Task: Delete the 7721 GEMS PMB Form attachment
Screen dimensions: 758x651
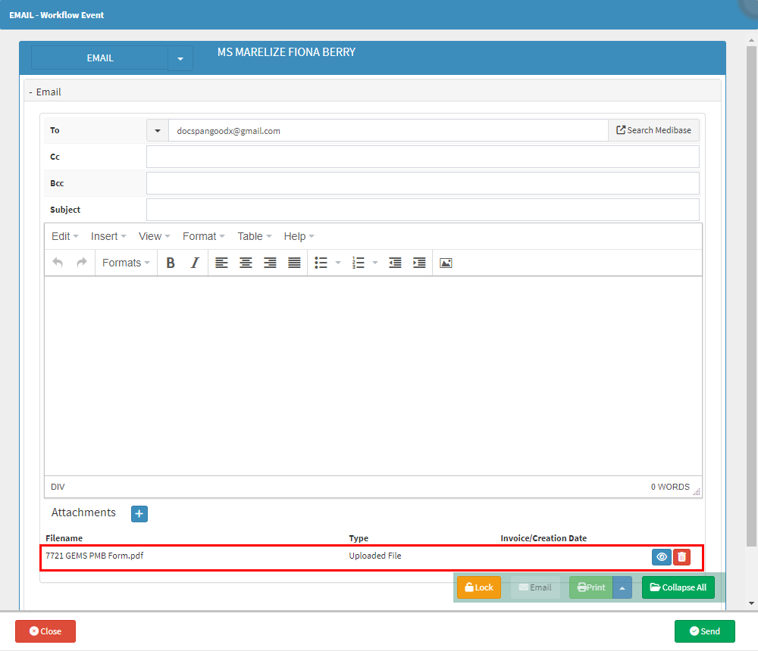Action: [681, 557]
